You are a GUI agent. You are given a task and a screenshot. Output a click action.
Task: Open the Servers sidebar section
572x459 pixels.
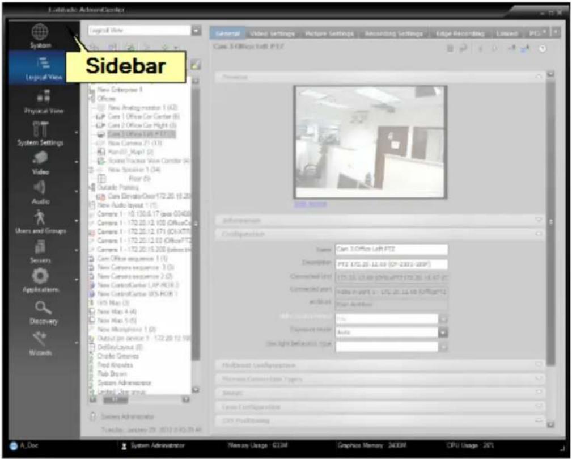pyautogui.click(x=40, y=251)
